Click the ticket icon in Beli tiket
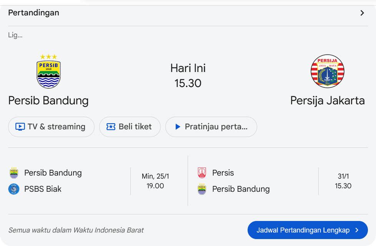 pyautogui.click(x=111, y=127)
